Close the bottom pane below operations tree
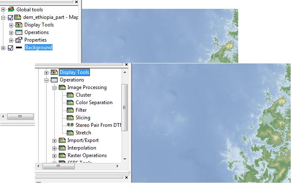The image size is (292, 184). tap(126, 177)
